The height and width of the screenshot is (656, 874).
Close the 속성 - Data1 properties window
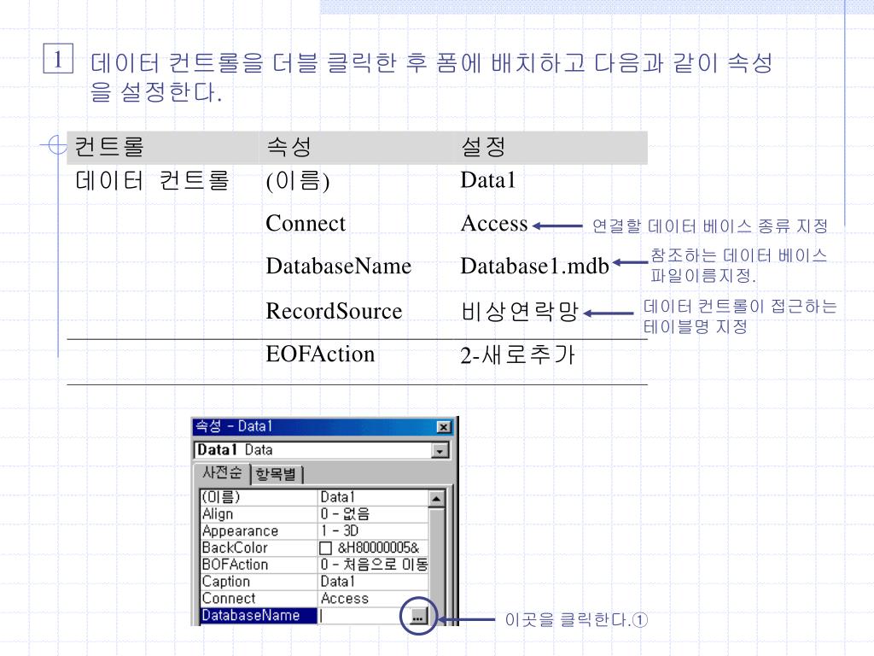pos(444,427)
